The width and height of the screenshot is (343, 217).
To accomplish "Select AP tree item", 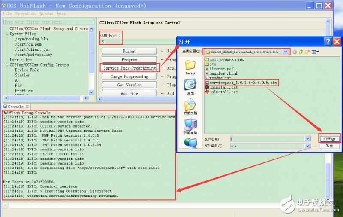I will pos(17,80).
